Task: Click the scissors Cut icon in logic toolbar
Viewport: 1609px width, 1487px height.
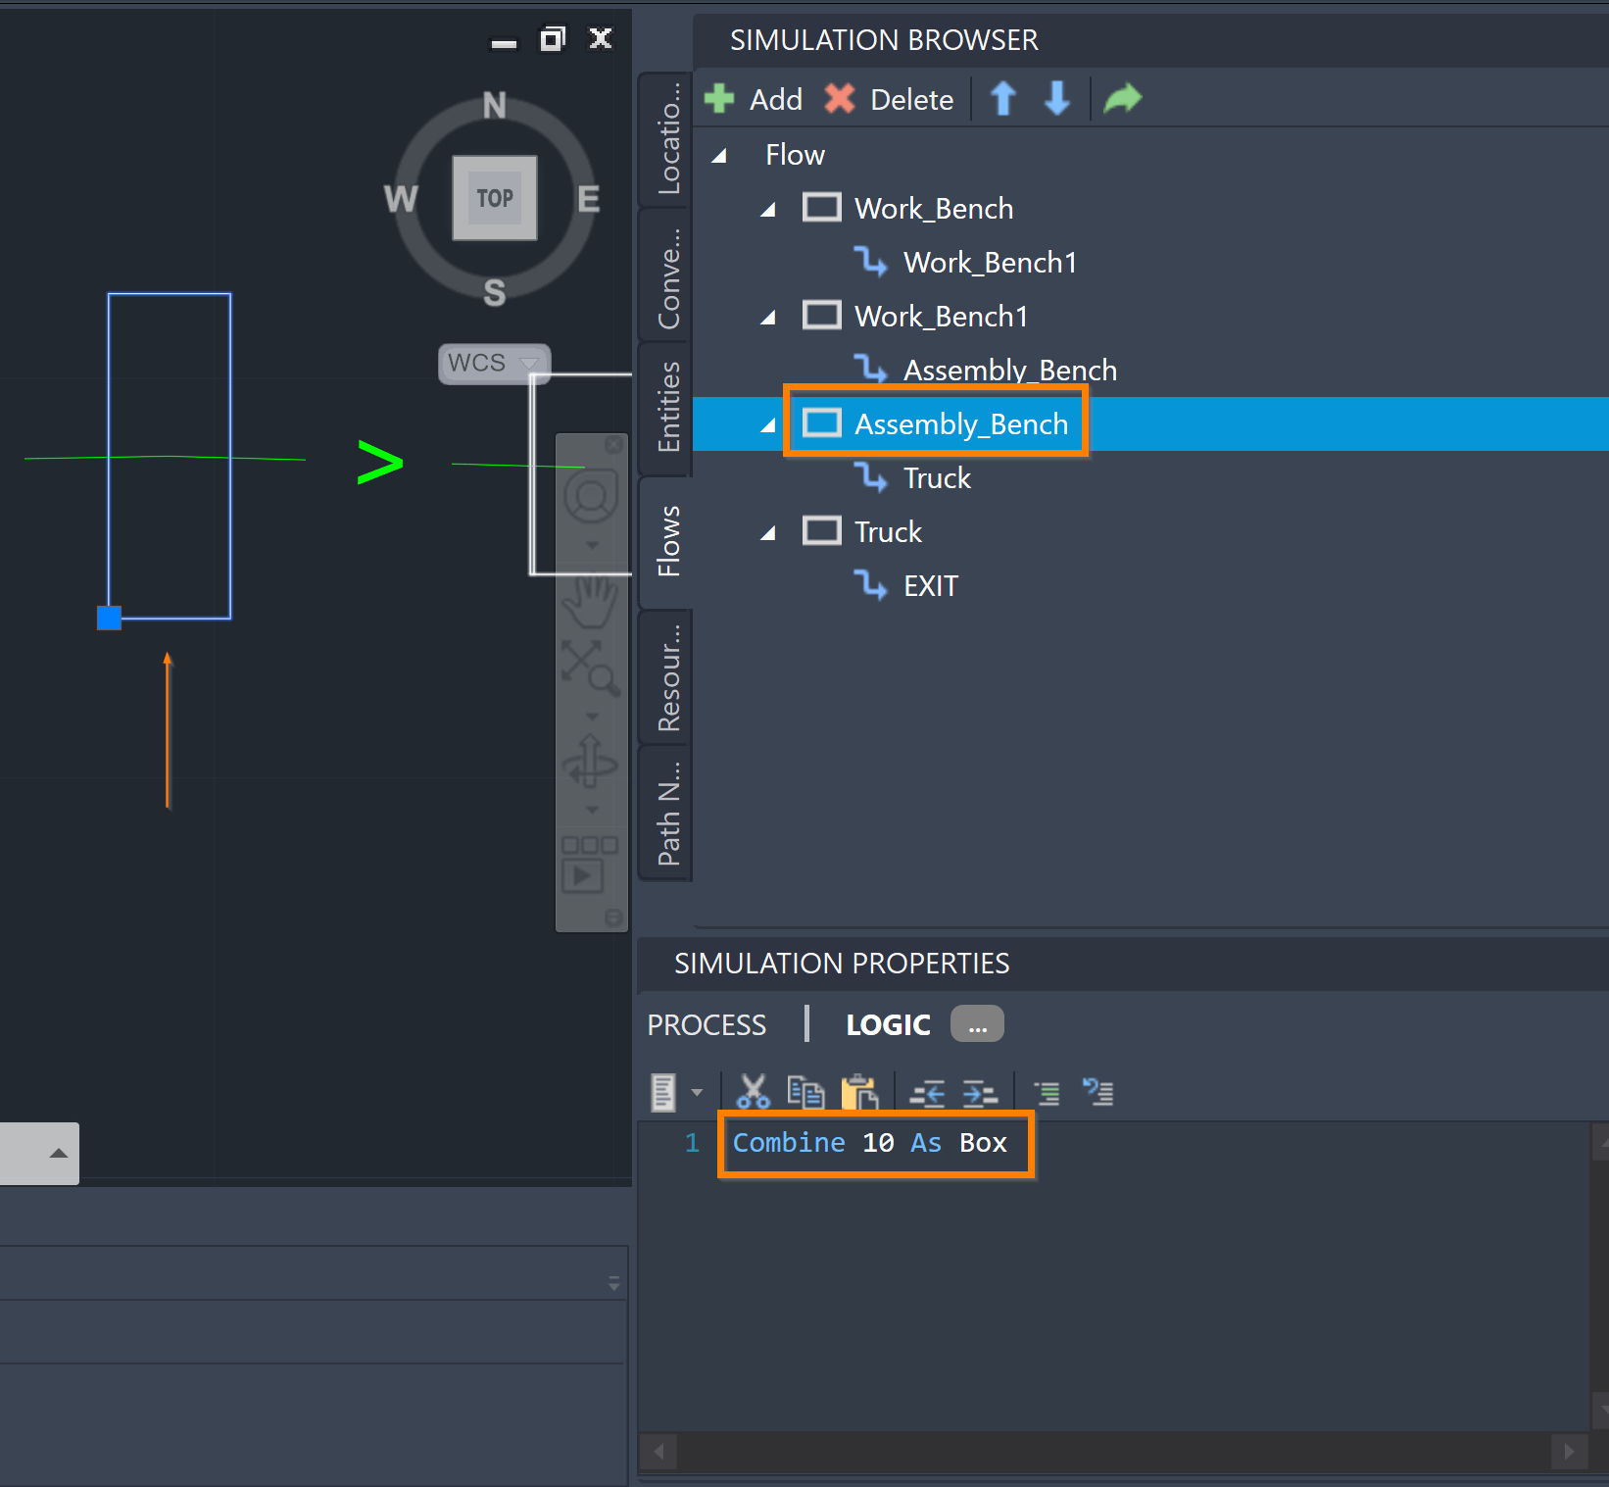Action: (x=753, y=1092)
